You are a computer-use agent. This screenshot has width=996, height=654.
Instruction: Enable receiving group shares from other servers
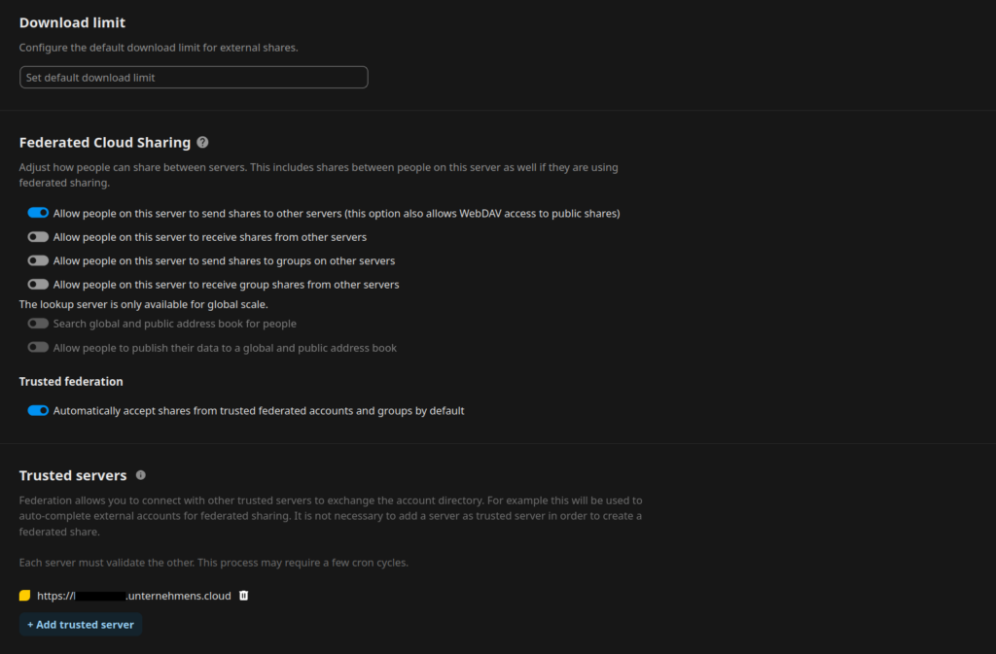(x=38, y=285)
